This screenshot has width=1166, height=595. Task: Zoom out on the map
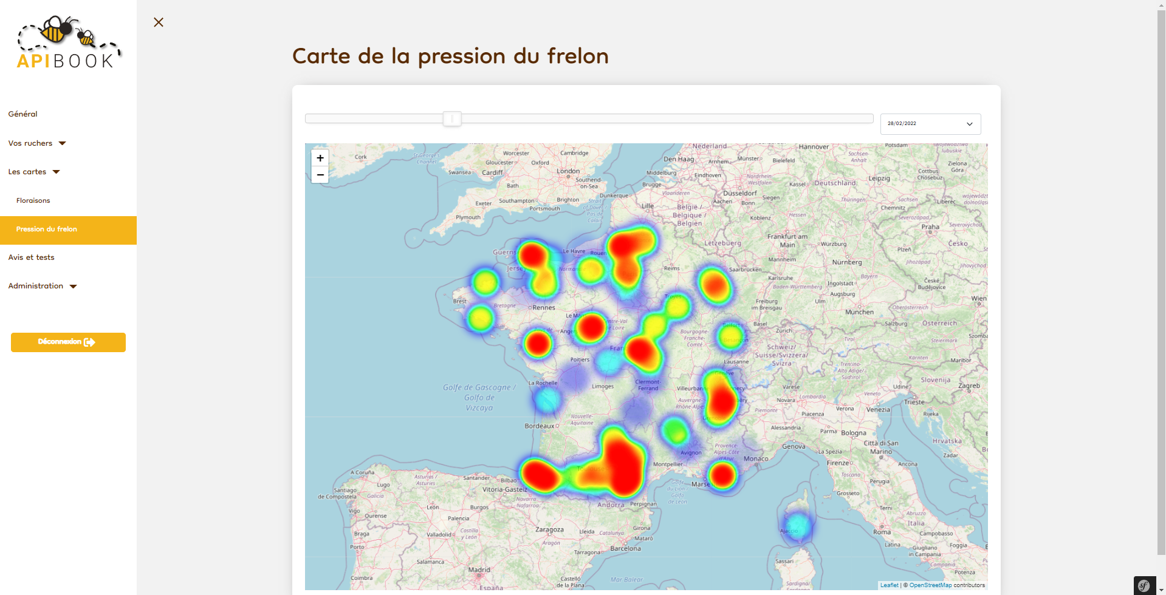point(320,175)
